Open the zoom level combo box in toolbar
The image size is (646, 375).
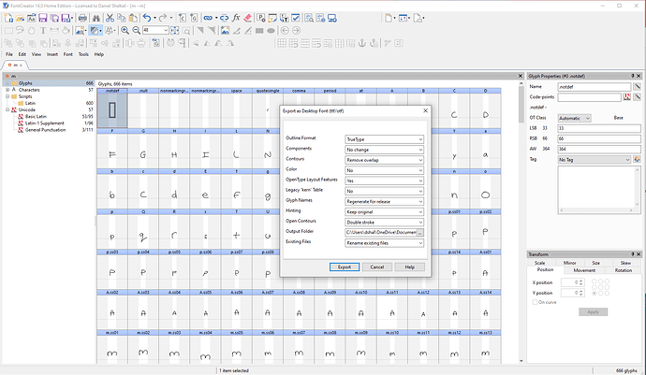click(x=155, y=30)
